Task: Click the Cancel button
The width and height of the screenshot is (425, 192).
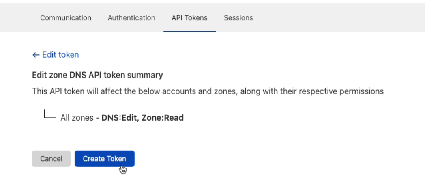Action: (x=51, y=159)
